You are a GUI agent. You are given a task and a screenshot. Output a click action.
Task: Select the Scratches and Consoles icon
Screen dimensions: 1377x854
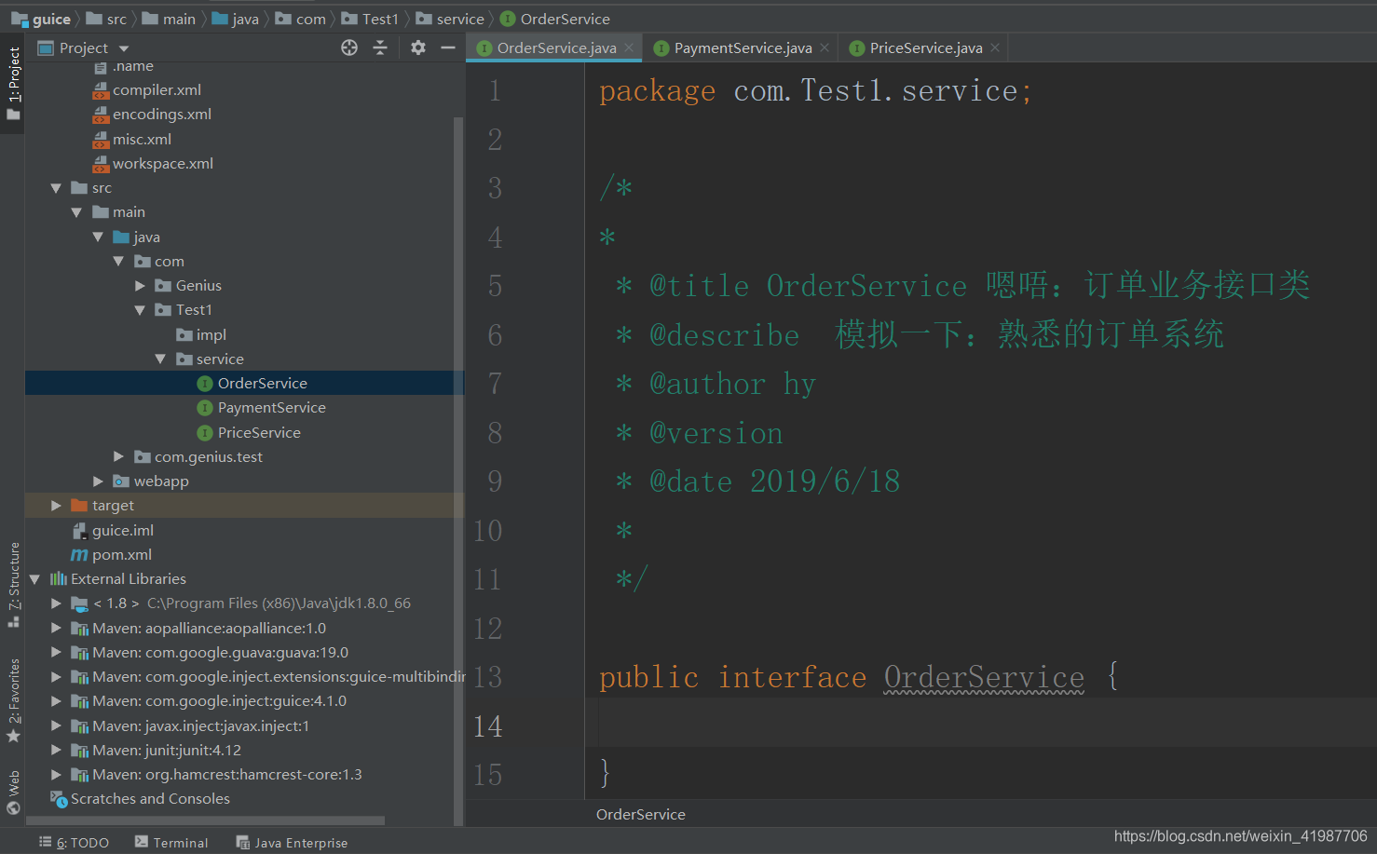(x=59, y=799)
